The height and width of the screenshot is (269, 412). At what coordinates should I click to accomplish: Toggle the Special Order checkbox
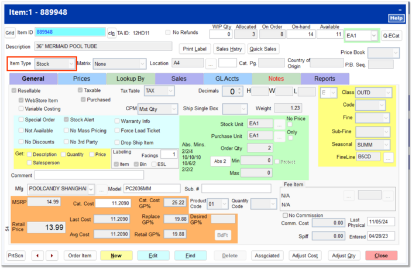[x=20, y=121]
